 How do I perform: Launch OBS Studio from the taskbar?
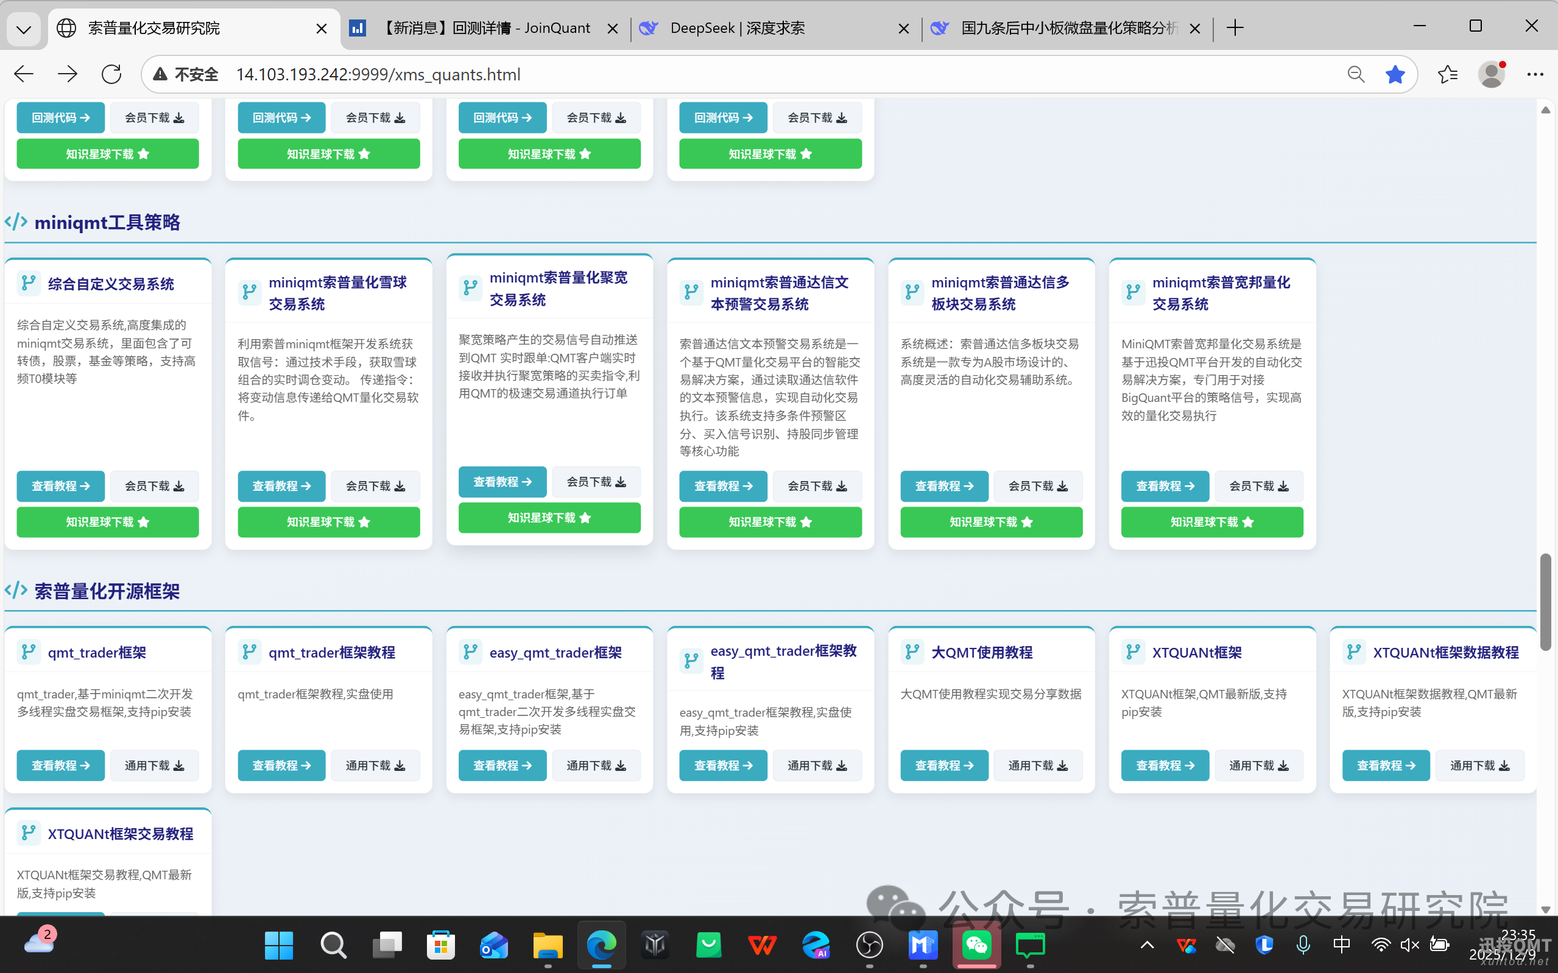click(x=869, y=946)
